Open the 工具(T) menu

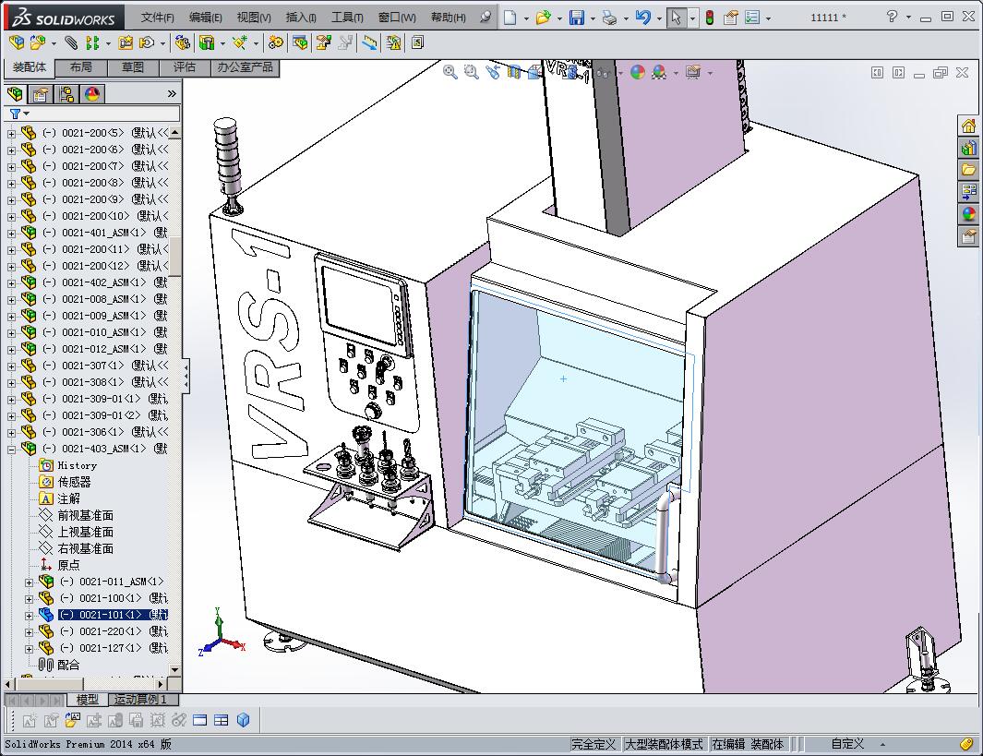[x=347, y=18]
